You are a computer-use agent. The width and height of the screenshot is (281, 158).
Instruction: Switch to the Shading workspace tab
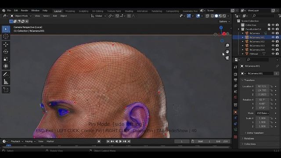[x=129, y=11]
